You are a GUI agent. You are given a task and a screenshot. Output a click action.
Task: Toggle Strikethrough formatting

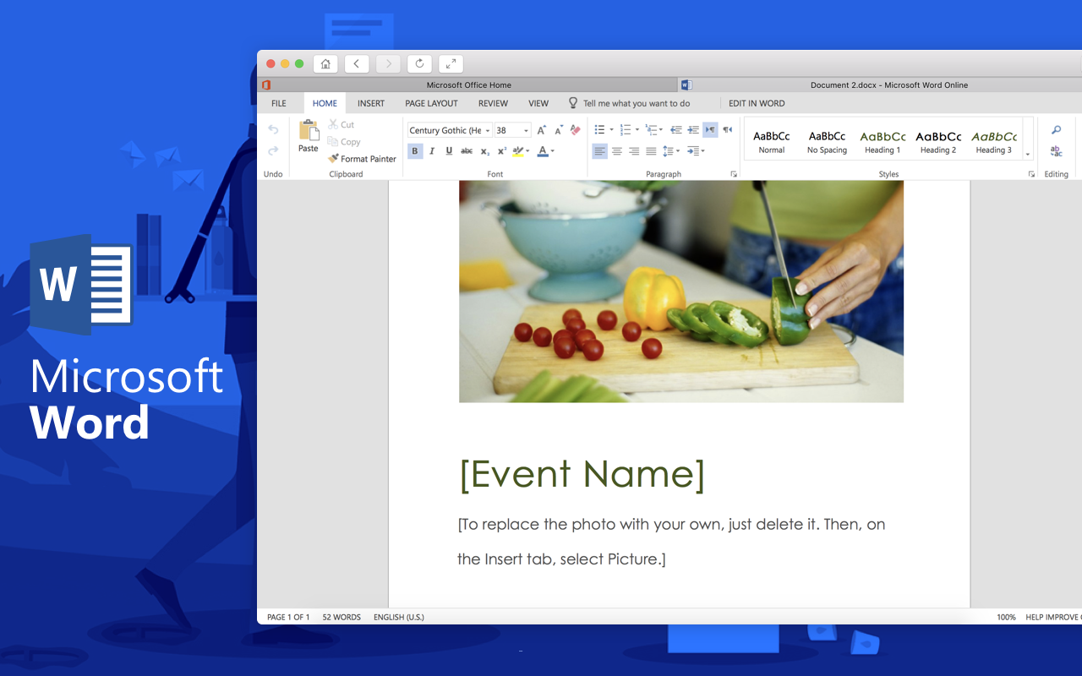pos(467,151)
